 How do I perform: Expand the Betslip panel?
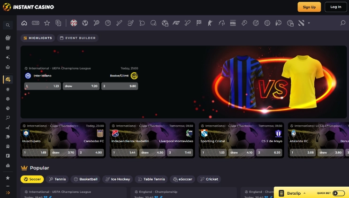[293, 193]
